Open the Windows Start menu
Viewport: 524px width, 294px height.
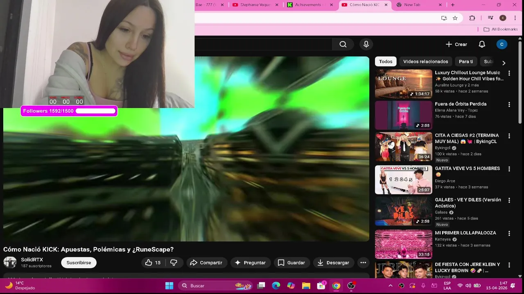pyautogui.click(x=169, y=285)
